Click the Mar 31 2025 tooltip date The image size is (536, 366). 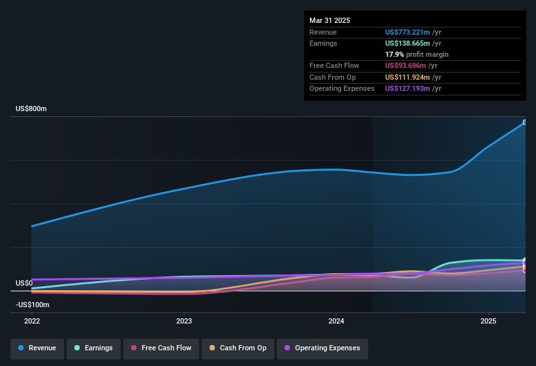point(330,20)
